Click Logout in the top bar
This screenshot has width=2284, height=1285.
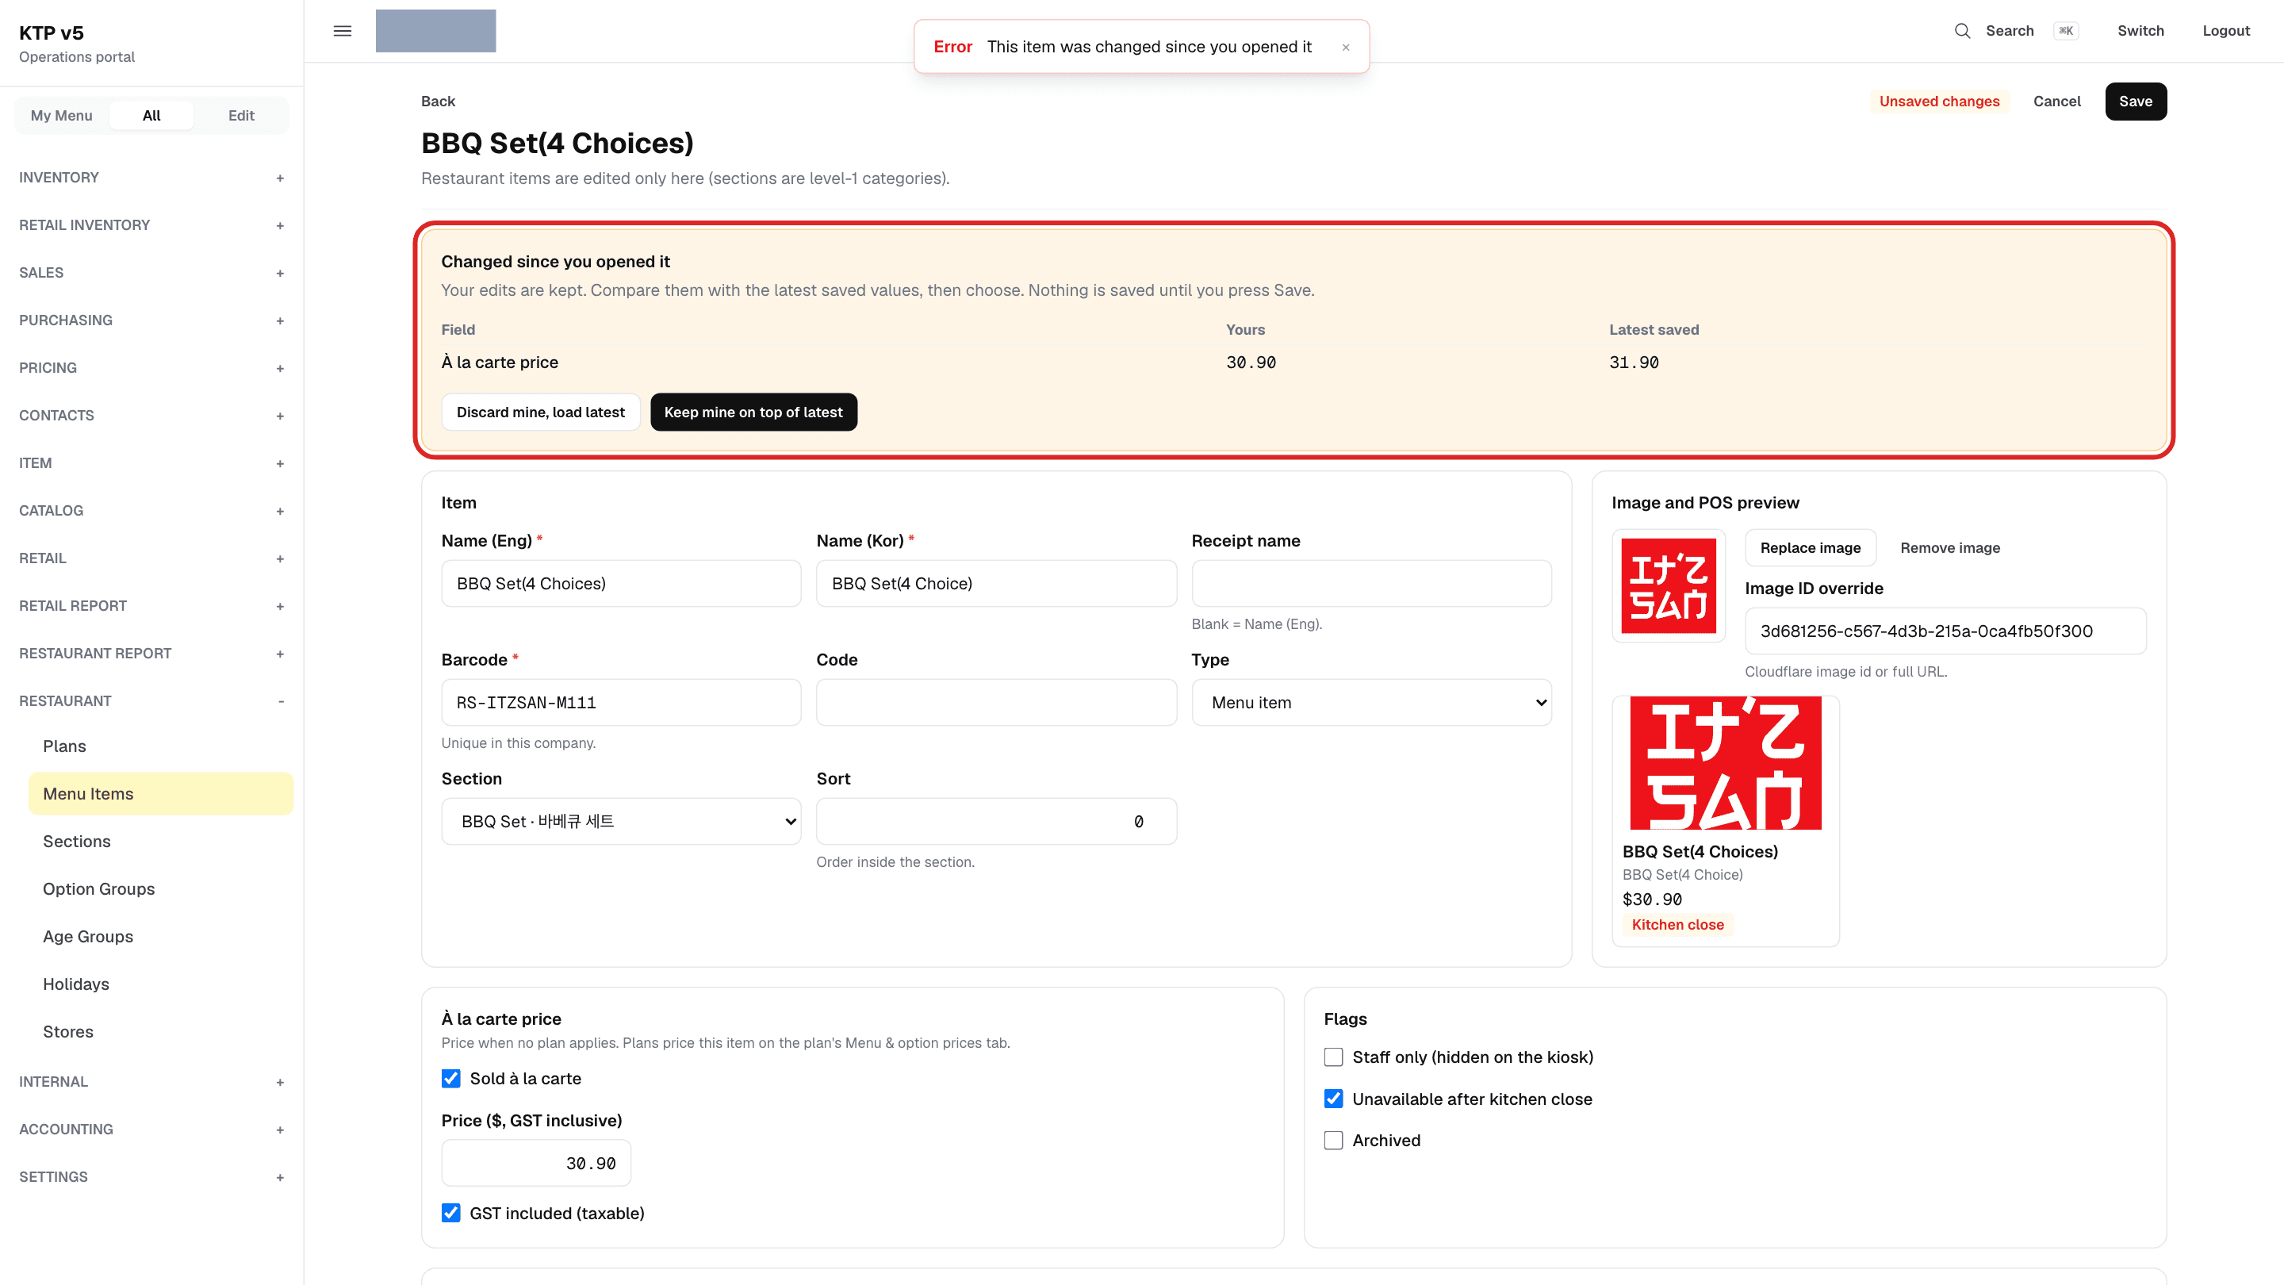coord(2225,31)
